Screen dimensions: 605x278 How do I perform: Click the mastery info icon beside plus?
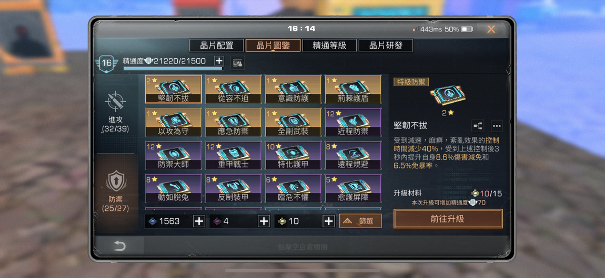pyautogui.click(x=237, y=62)
